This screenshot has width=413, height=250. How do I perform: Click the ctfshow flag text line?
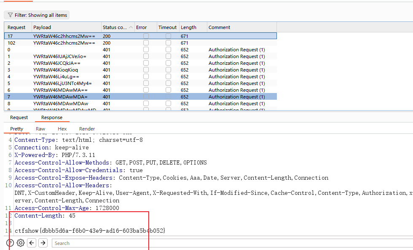90,231
